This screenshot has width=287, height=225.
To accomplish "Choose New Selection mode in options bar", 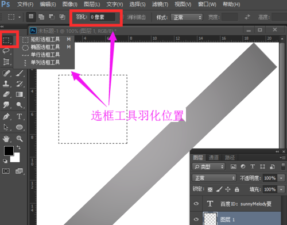I will click(x=31, y=17).
